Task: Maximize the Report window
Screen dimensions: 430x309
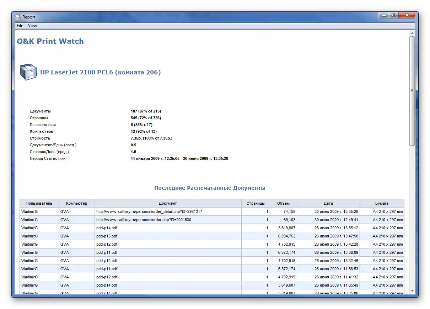Action: [x=394, y=15]
